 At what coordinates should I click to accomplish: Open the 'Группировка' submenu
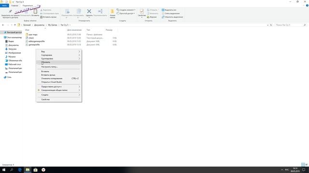59,59
